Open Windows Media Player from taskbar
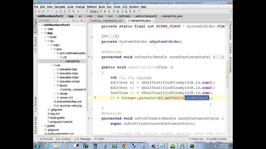Viewport: 266px width, 149px height. coord(66,146)
